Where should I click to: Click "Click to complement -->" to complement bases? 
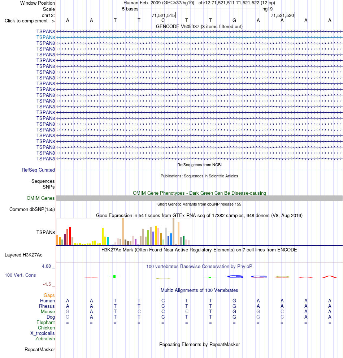[x=30, y=21]
